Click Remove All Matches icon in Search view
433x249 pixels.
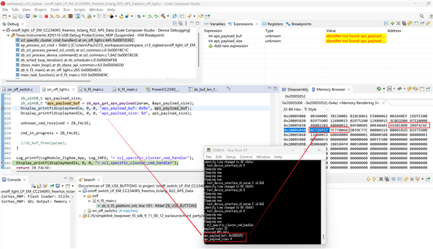click(x=386, y=179)
